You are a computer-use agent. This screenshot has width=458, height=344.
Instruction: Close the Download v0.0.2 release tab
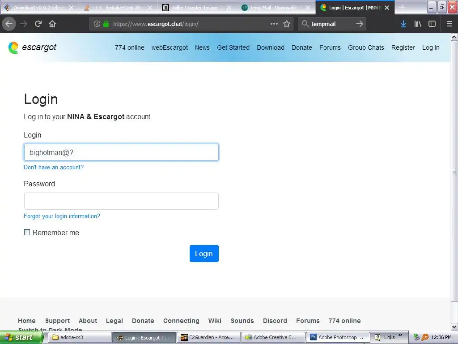point(71,8)
